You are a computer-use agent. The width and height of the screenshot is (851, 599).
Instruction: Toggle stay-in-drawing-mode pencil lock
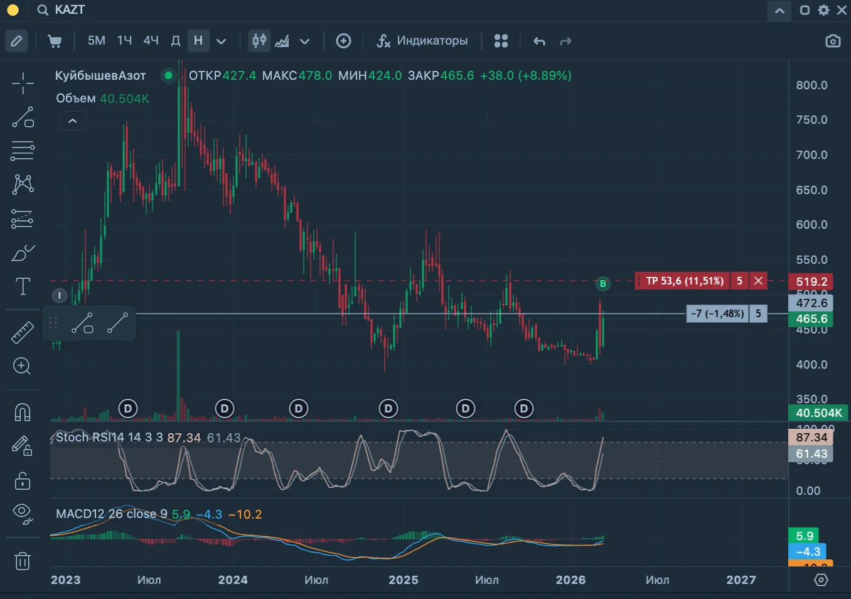23,446
